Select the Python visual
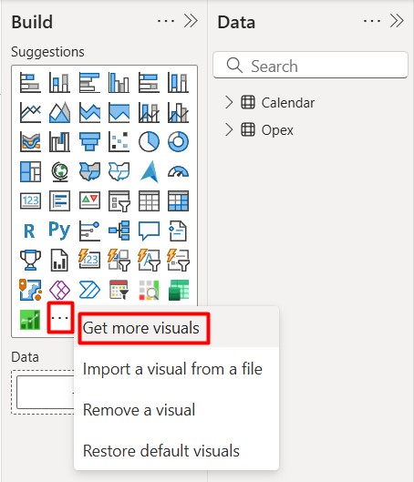 (x=59, y=231)
